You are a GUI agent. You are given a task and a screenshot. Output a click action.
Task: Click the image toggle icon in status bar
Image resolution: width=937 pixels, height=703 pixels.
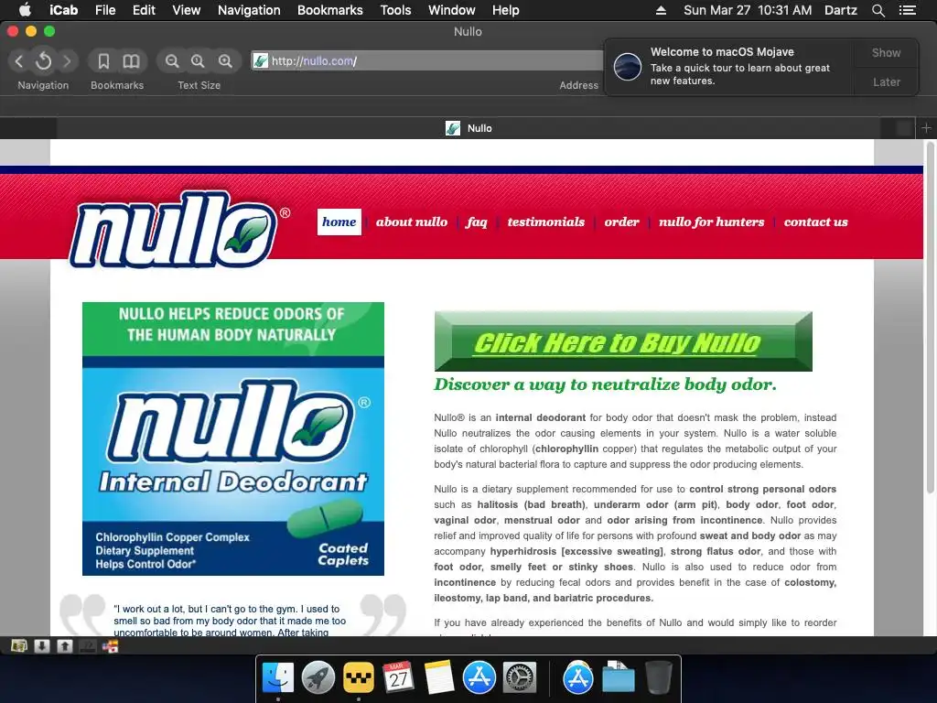[19, 646]
